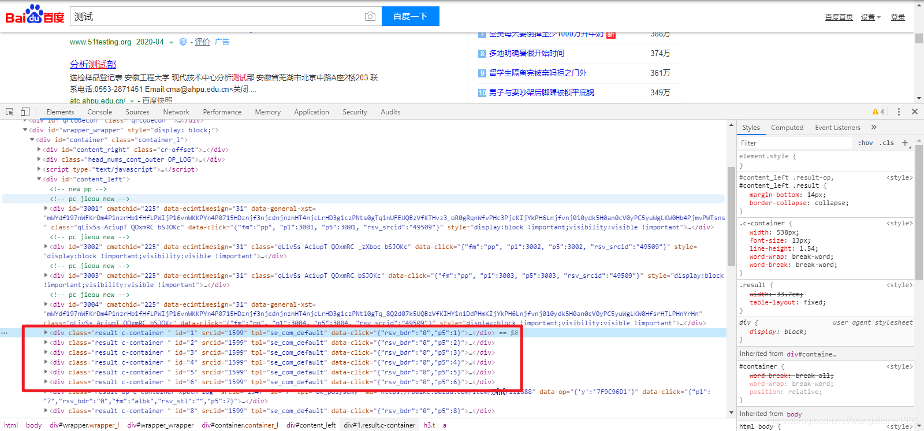Open hot item 多地明确暑假开始时间
924x431 pixels.
(x=526, y=53)
